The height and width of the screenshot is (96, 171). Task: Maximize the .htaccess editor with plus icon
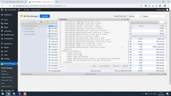(x=125, y=19)
